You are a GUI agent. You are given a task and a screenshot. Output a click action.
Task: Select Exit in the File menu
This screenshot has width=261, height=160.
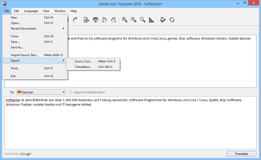pyautogui.click(x=35, y=76)
